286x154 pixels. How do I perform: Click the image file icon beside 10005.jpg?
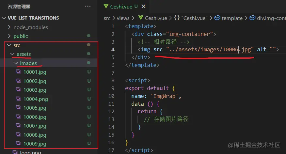(x=18, y=108)
